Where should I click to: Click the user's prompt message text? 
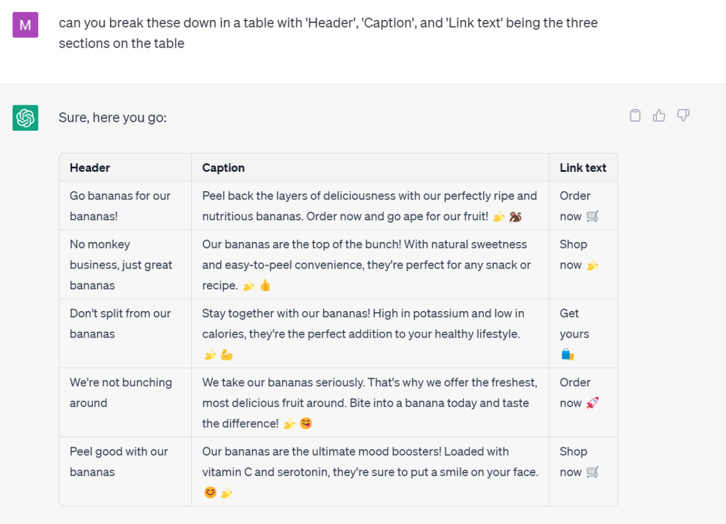[327, 33]
